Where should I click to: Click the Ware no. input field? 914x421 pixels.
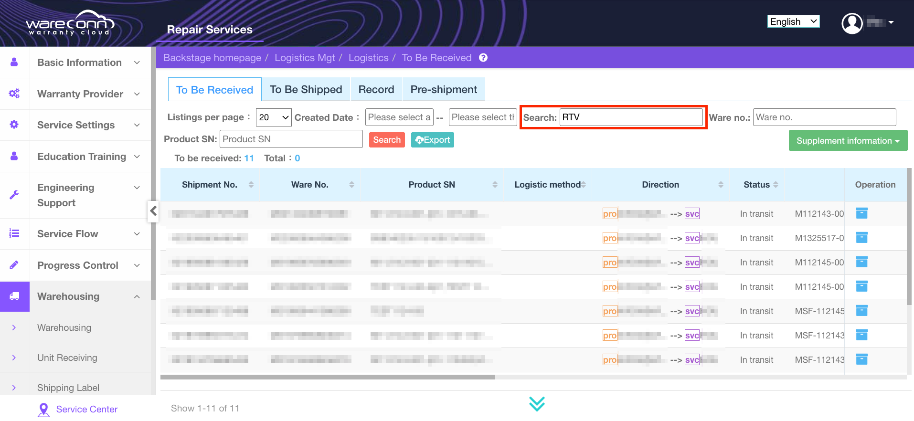(x=824, y=117)
